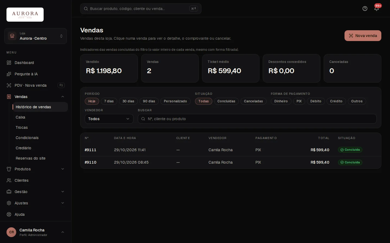Open notifications bell with 99+ badge
The image size is (390, 243).
[376, 8]
